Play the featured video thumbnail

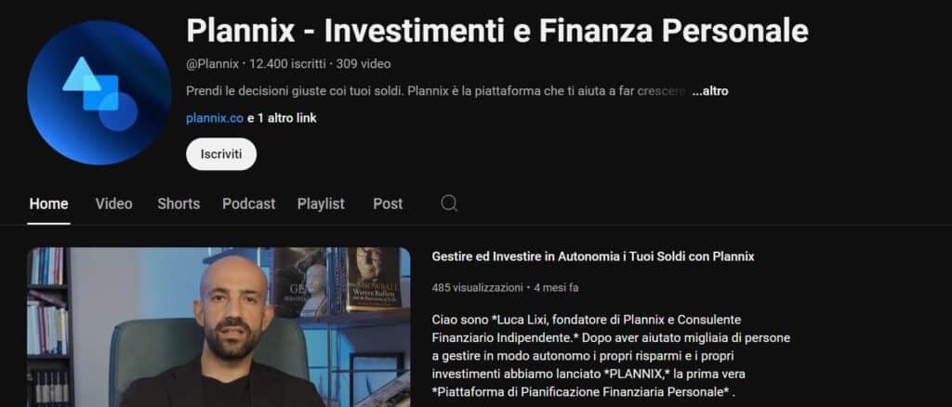coord(218,327)
